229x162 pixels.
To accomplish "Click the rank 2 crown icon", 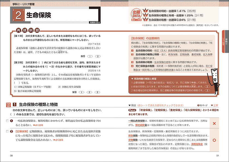I will click(x=145, y=15).
